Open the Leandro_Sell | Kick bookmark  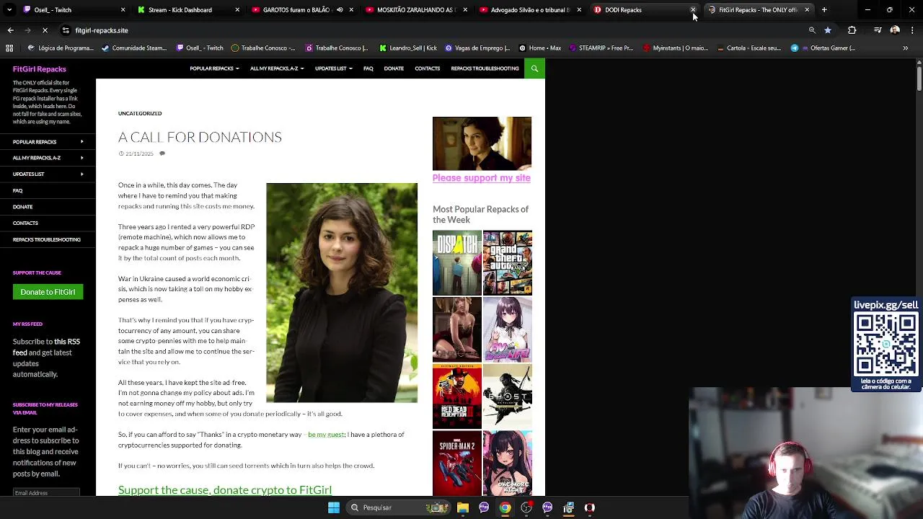point(407,48)
